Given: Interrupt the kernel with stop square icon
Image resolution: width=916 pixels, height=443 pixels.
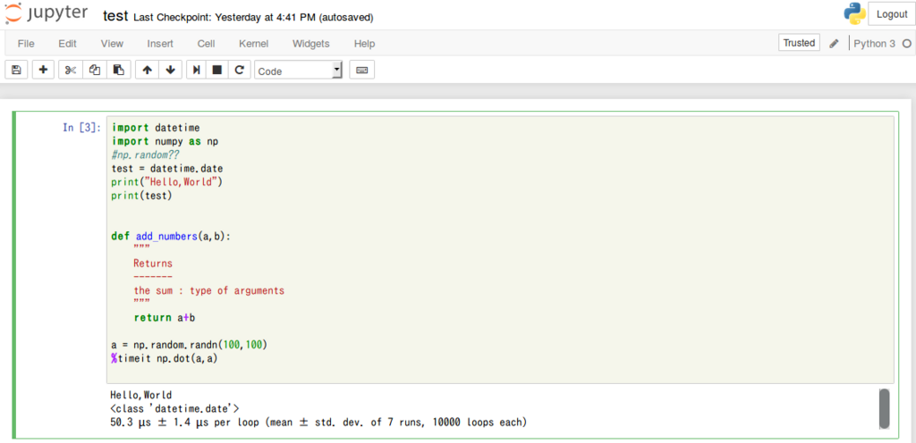Looking at the screenshot, I should (x=217, y=70).
